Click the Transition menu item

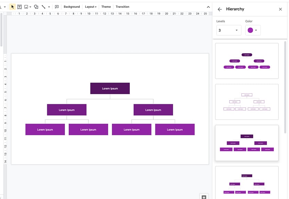click(x=122, y=6)
